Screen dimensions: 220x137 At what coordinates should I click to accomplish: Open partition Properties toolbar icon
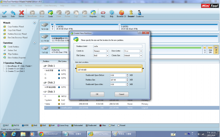(x=93, y=13)
